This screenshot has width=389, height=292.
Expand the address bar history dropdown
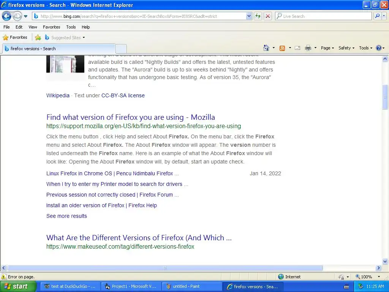click(x=249, y=16)
